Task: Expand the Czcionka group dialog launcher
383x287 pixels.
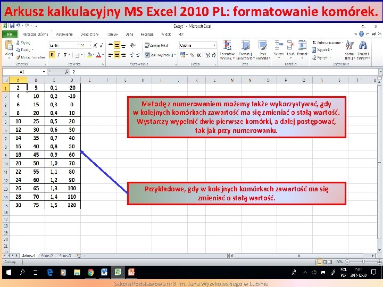Action: coord(103,64)
